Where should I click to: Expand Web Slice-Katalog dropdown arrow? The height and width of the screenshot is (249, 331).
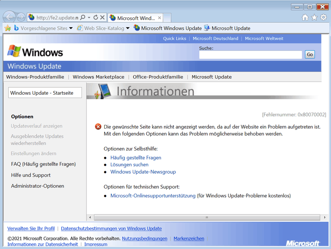(128, 28)
